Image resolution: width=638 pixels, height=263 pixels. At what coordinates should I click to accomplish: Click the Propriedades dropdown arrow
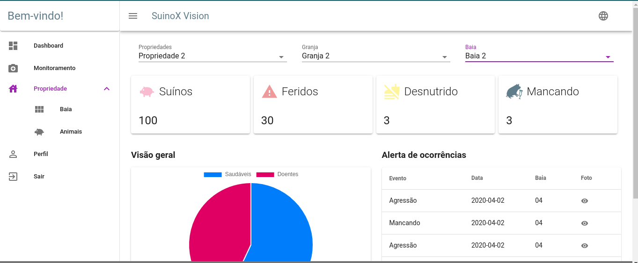(x=281, y=57)
